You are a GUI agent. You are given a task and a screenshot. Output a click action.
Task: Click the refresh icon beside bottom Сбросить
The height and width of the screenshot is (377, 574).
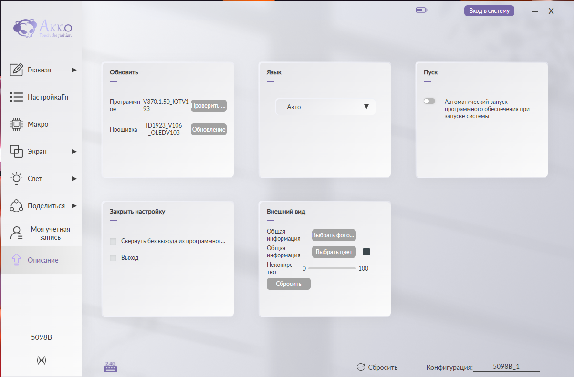coord(361,367)
